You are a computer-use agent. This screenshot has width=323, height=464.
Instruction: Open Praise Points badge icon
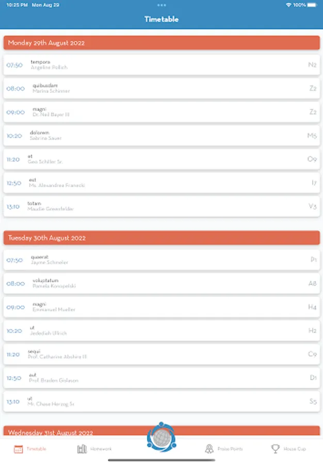[209, 449]
